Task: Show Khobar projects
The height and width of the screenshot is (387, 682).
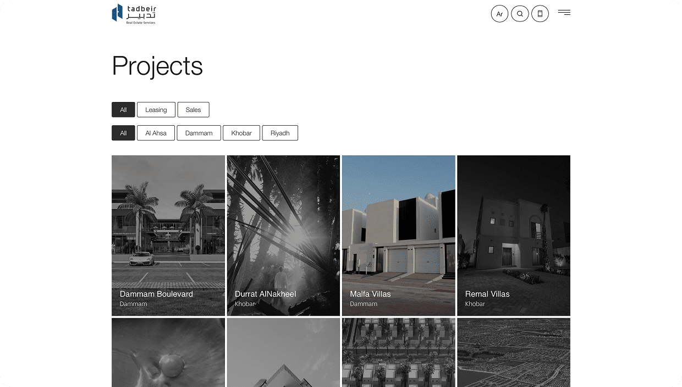Action: pyautogui.click(x=241, y=133)
